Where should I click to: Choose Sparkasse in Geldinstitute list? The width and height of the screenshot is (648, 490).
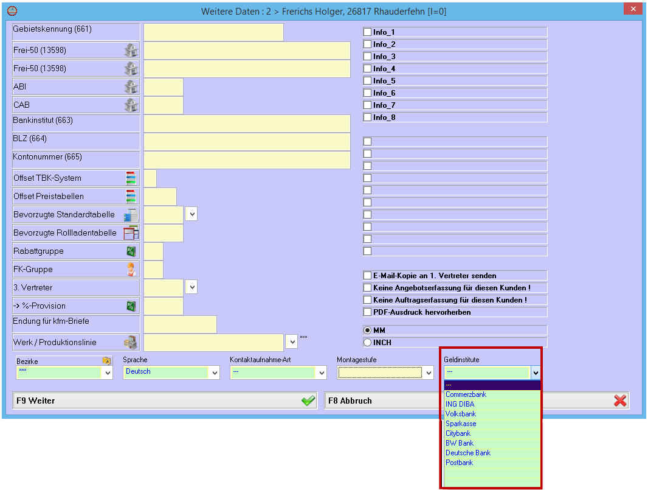492,424
